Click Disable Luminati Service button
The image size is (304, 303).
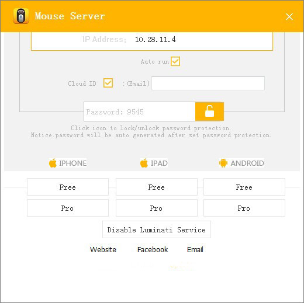157,229
